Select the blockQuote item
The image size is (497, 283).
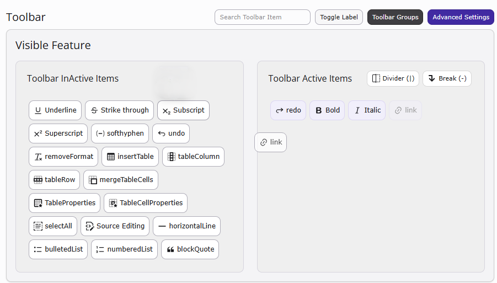click(x=190, y=249)
